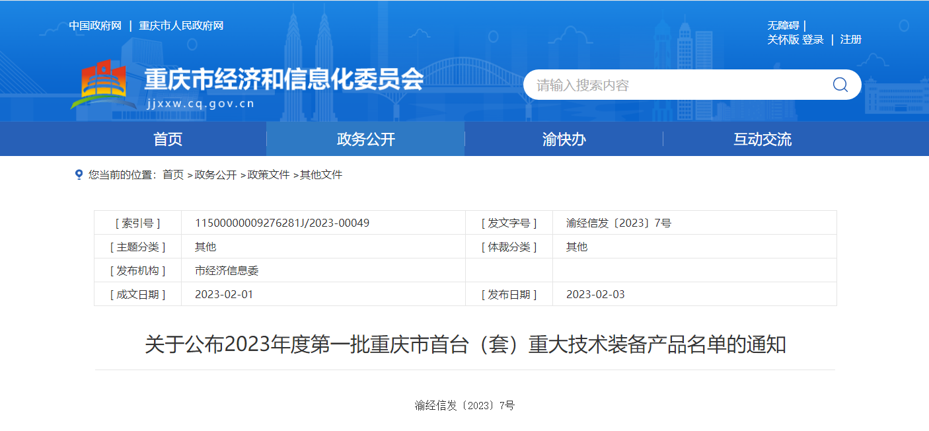This screenshot has height=431, width=929.
Task: Click the 重庆市经济和信息化委员会 site title
Action: tap(284, 80)
